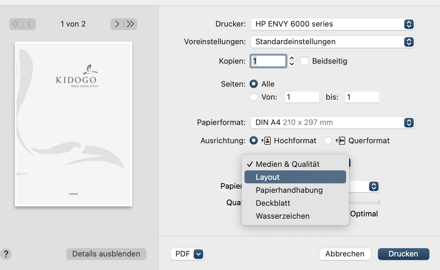Expand the Papierformat dropdown
This screenshot has width=440, height=270.
click(333, 123)
